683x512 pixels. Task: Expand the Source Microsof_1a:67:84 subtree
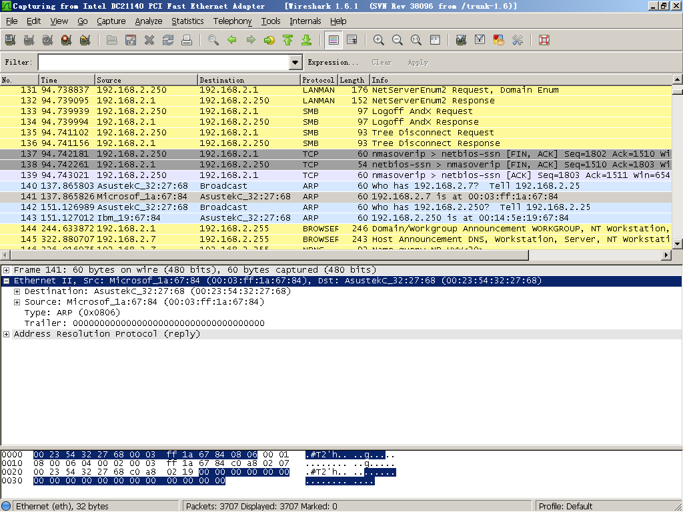(17, 302)
